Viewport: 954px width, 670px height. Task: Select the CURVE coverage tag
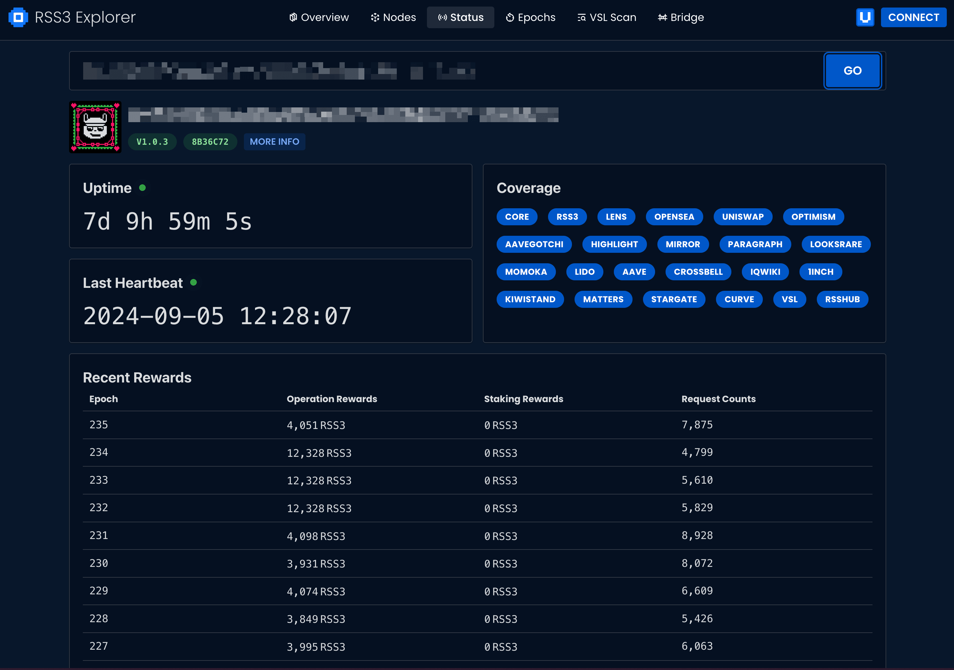(739, 299)
